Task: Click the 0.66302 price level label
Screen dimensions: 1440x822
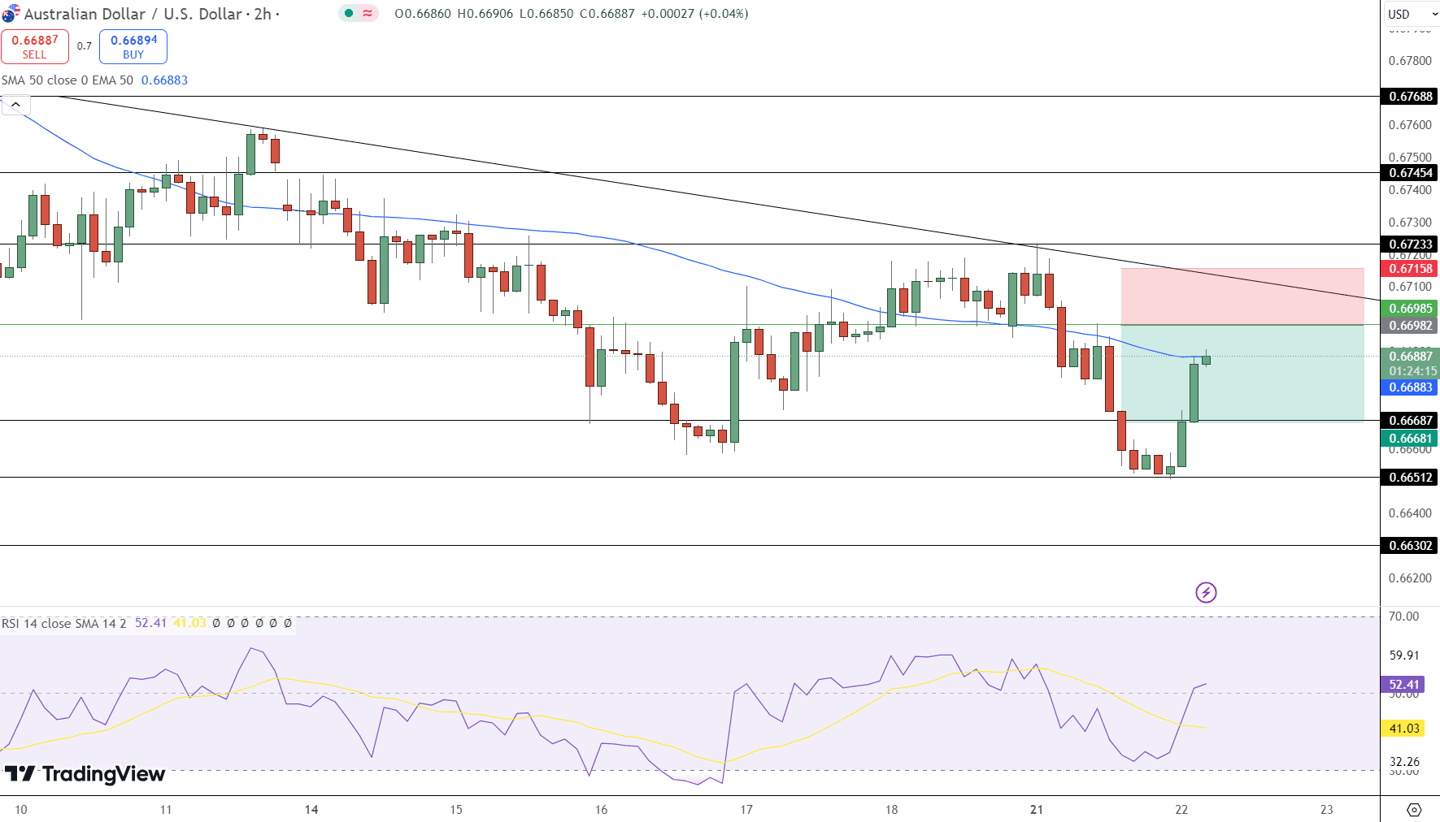Action: click(1410, 546)
